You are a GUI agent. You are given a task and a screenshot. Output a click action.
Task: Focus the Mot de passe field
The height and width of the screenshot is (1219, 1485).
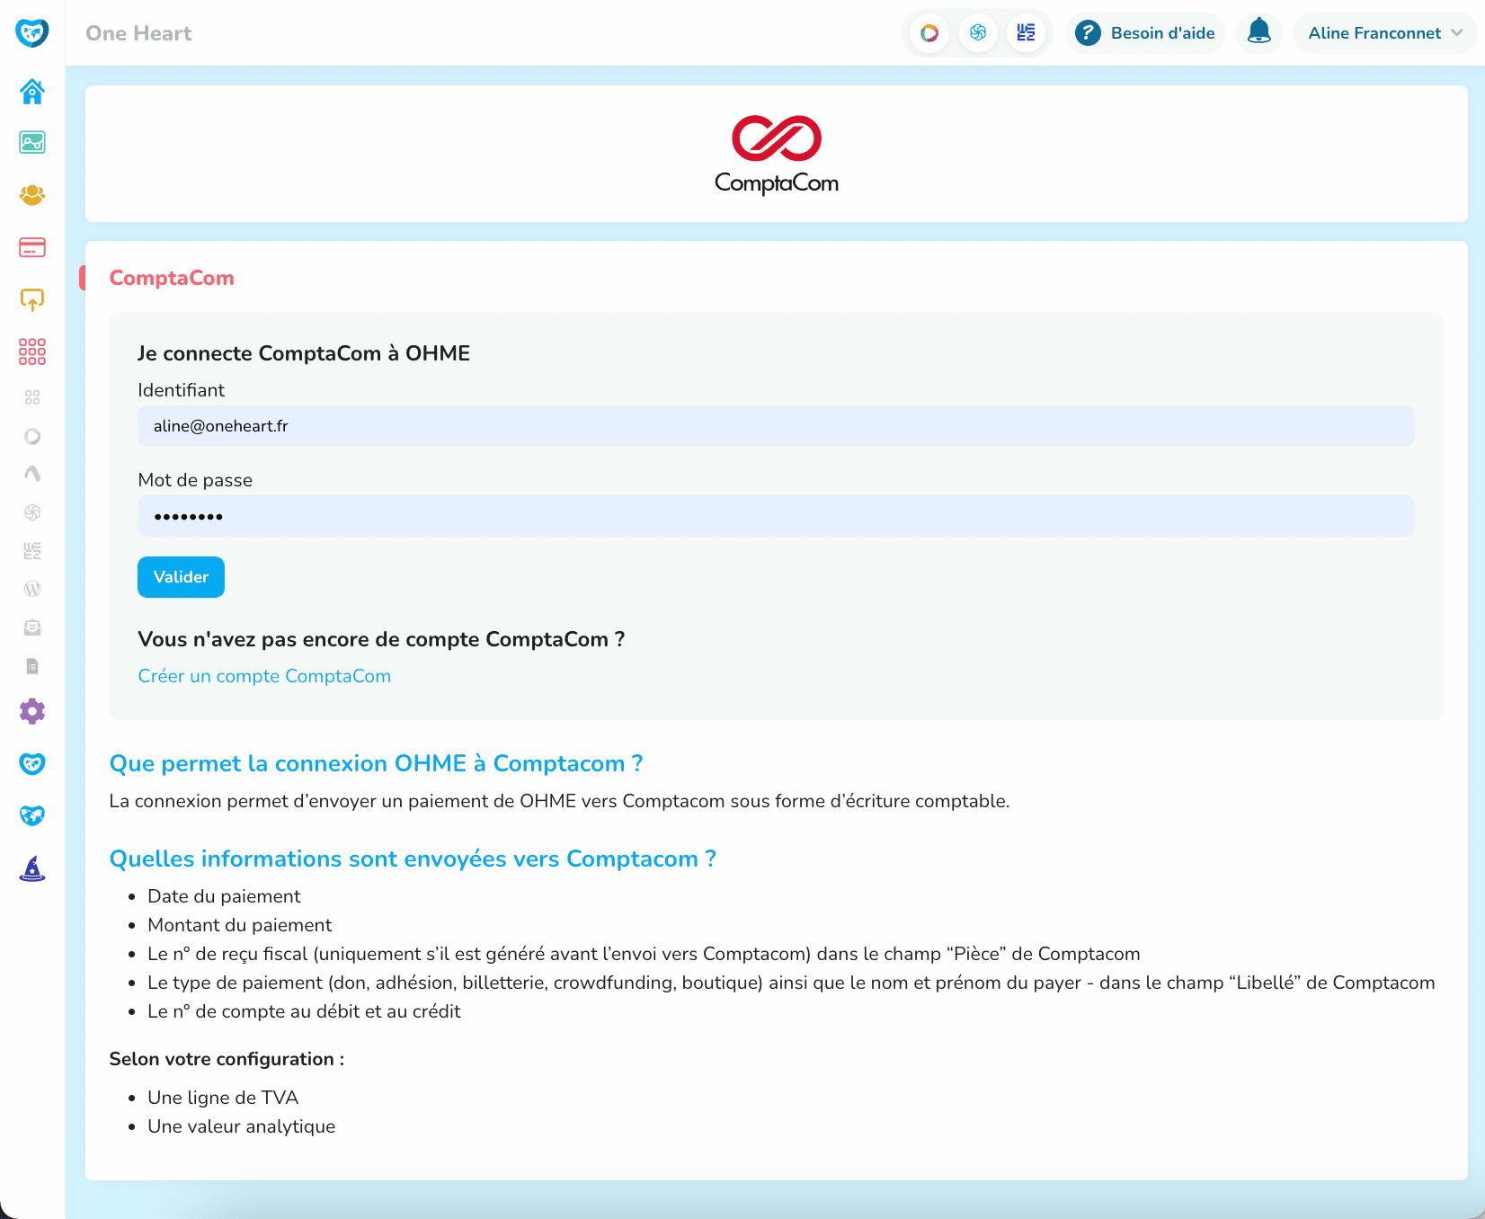(x=776, y=516)
